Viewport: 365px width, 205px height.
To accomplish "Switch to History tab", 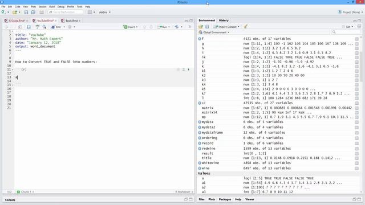I will click(x=224, y=20).
